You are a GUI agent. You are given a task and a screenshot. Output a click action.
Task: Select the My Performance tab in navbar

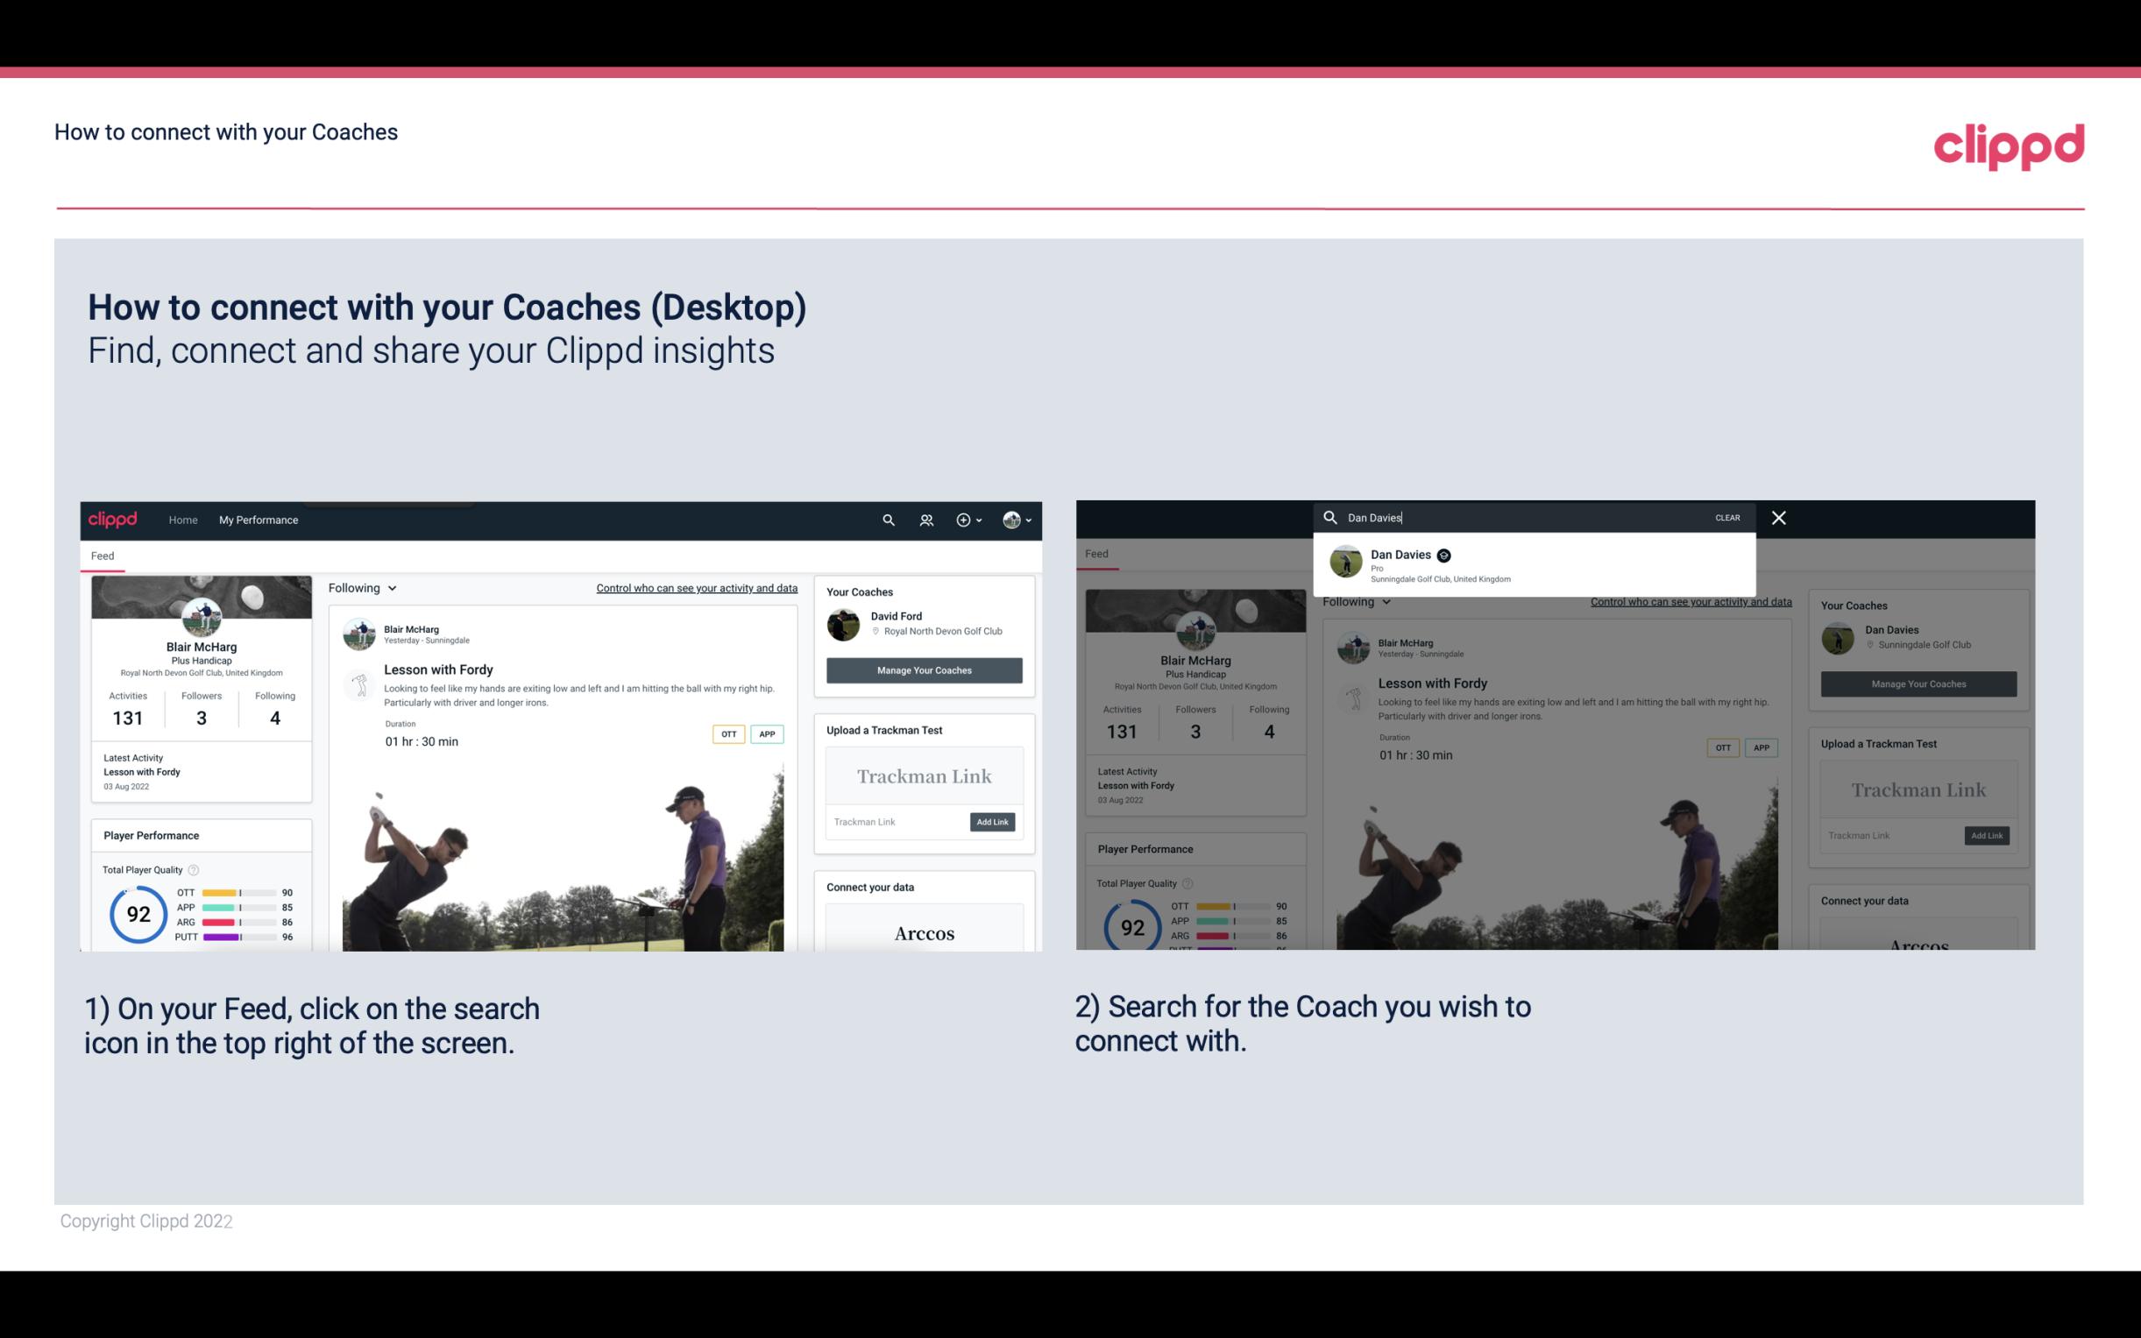(x=259, y=520)
